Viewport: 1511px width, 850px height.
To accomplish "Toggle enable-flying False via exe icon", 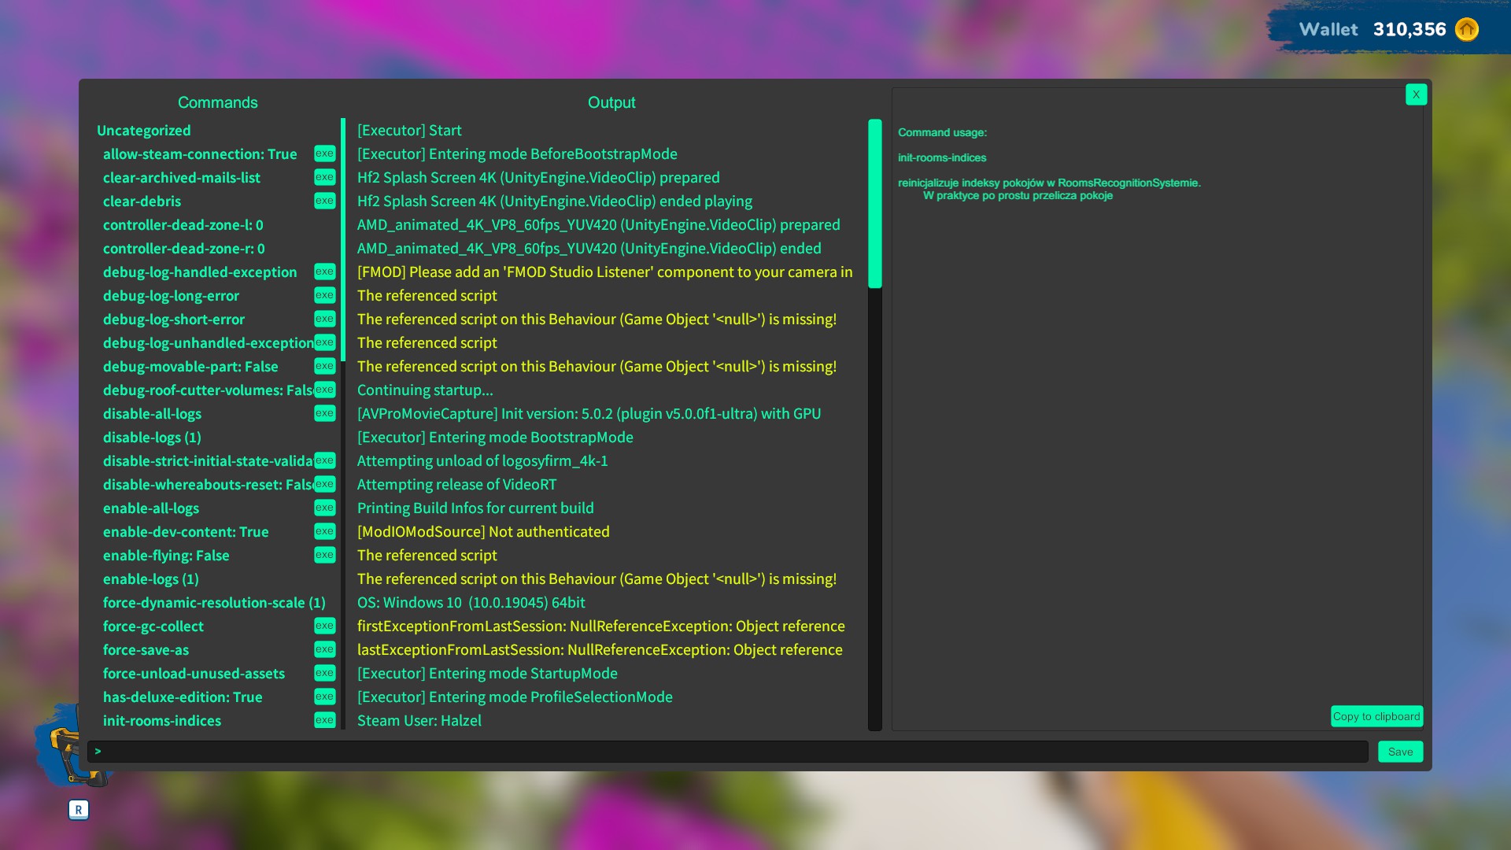I will [x=324, y=555].
